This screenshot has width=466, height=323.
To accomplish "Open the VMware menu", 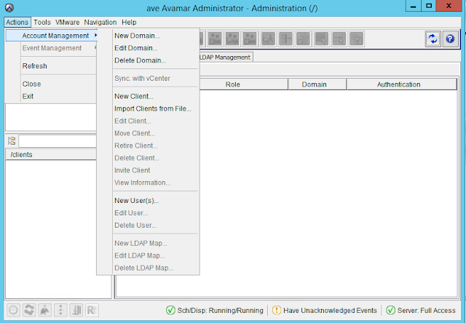I will coord(68,23).
